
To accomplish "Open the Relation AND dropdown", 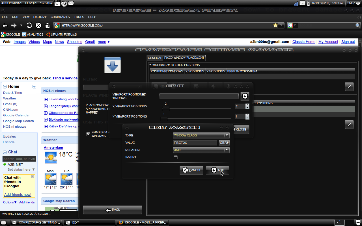I will 201,150.
